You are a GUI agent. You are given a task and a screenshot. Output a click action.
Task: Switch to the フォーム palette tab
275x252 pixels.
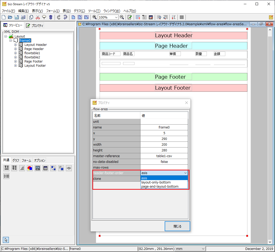(x=26, y=160)
